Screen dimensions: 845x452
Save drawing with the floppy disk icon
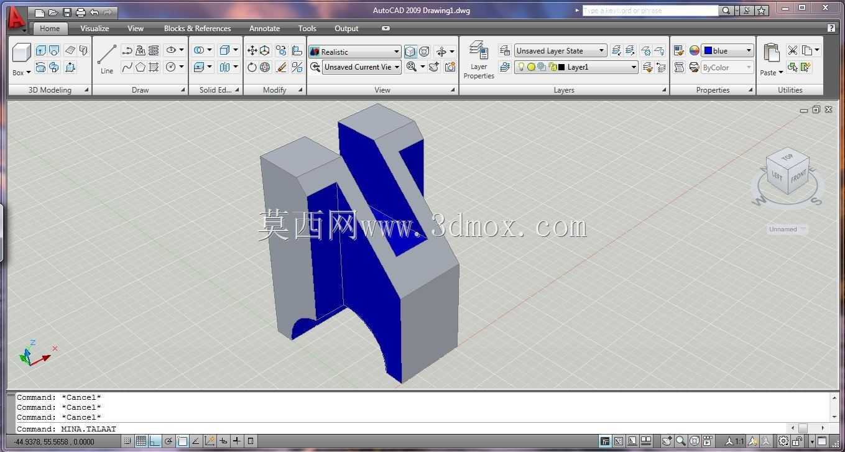pyautogui.click(x=67, y=12)
